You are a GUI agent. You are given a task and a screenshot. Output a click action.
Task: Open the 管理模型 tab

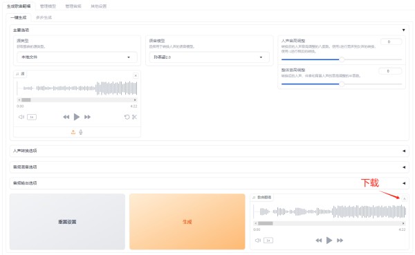coord(48,6)
